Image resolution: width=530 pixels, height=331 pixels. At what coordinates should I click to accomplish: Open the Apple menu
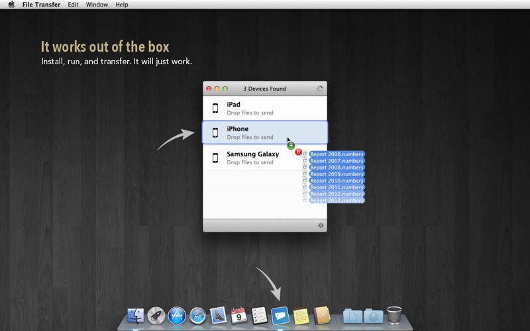pyautogui.click(x=11, y=5)
